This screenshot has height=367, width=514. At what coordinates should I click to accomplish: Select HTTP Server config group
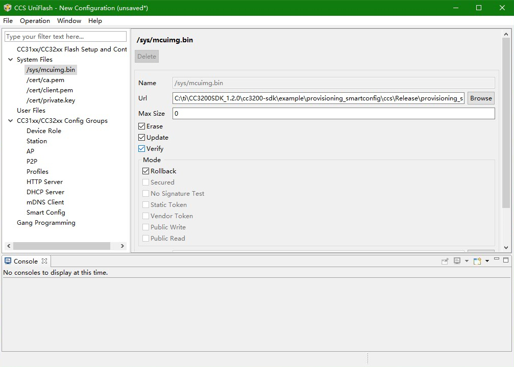pos(44,181)
